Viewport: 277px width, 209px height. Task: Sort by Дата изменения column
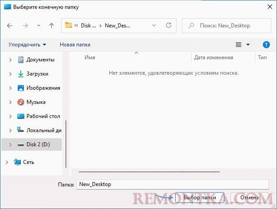click(x=214, y=57)
